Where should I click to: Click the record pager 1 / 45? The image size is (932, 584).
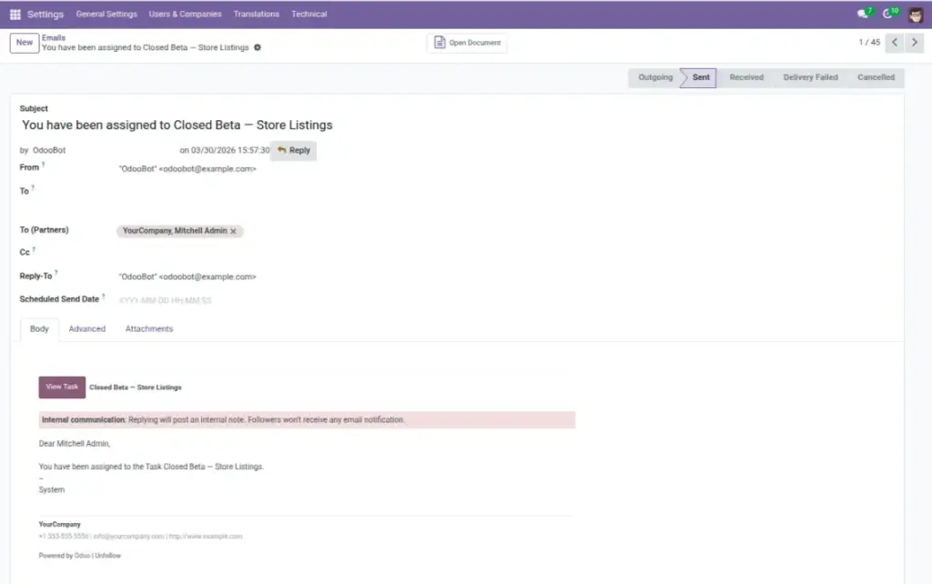[x=869, y=43]
